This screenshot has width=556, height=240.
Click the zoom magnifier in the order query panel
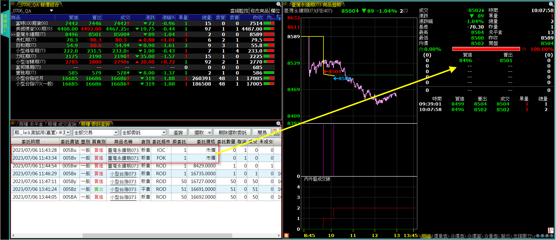coord(278,123)
